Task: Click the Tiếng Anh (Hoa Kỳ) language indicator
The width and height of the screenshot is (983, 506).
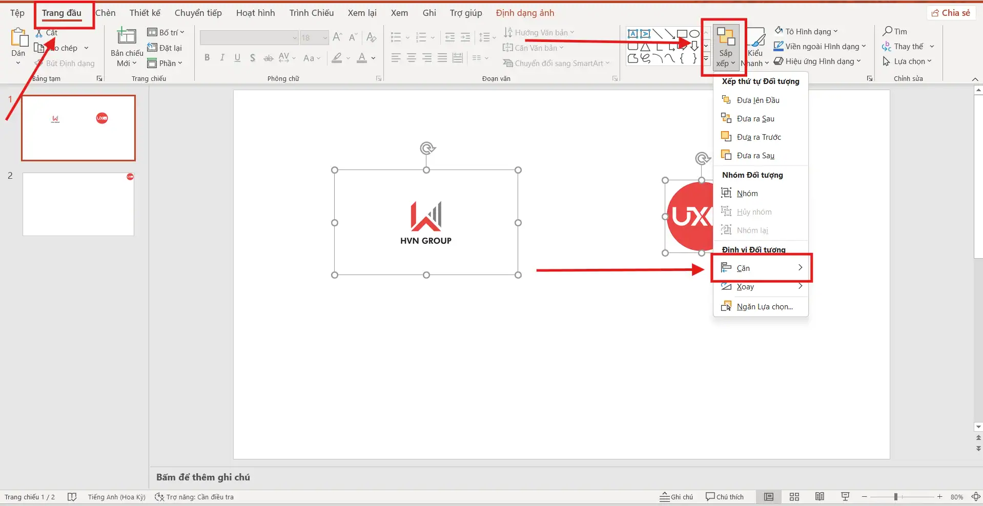Action: [117, 497]
